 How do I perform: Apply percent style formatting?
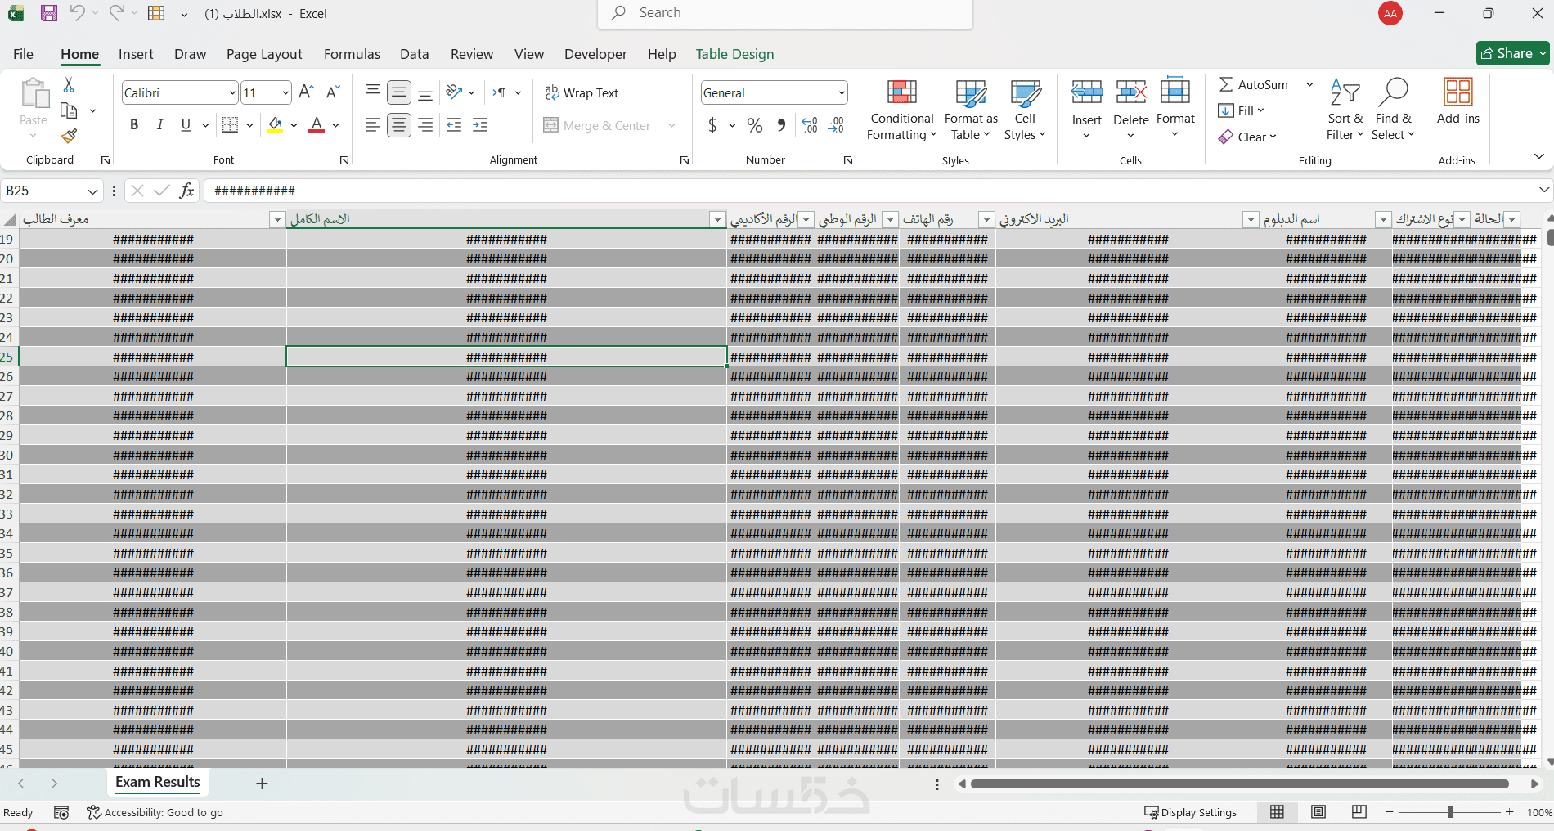(755, 125)
